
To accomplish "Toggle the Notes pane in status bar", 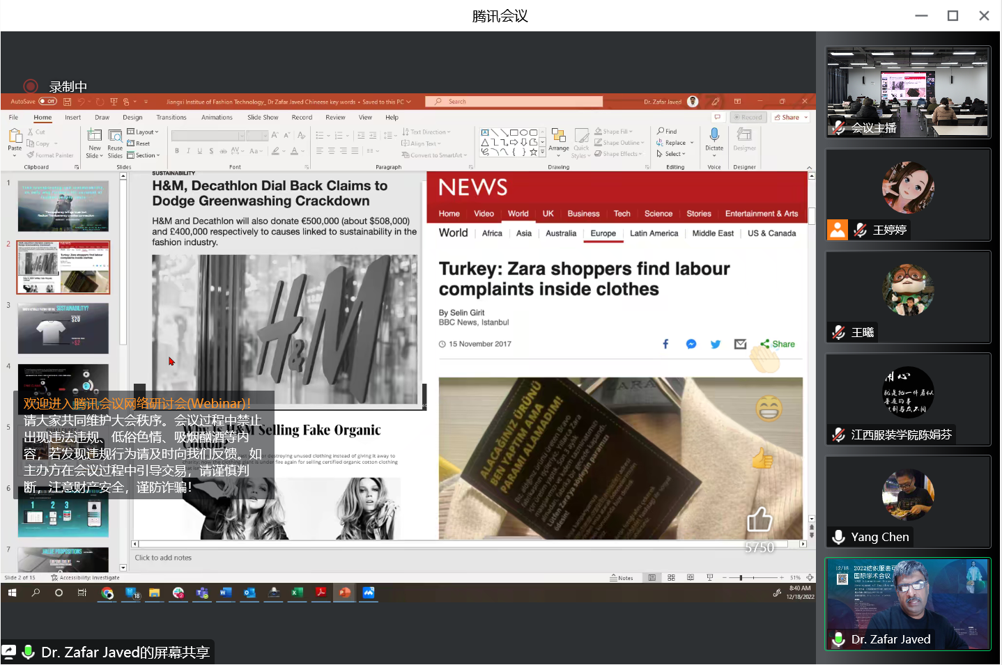I will [x=622, y=578].
